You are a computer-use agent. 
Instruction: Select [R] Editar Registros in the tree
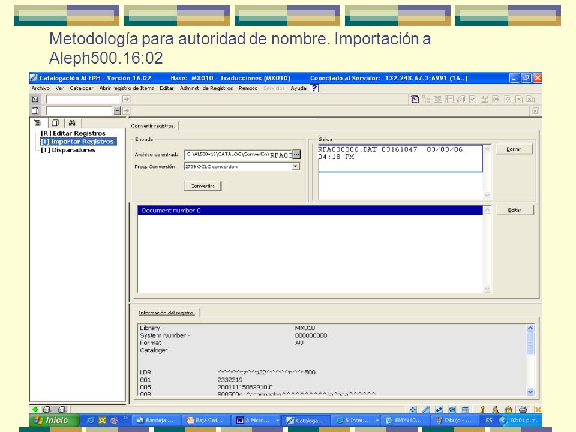[x=73, y=133]
